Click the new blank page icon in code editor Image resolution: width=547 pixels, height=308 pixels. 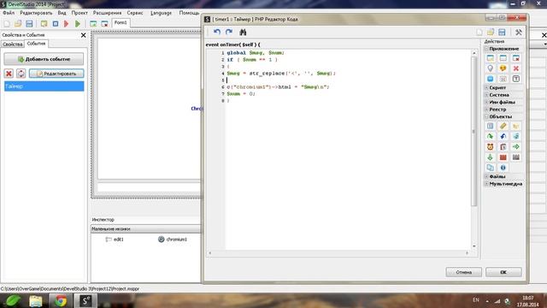point(479,33)
